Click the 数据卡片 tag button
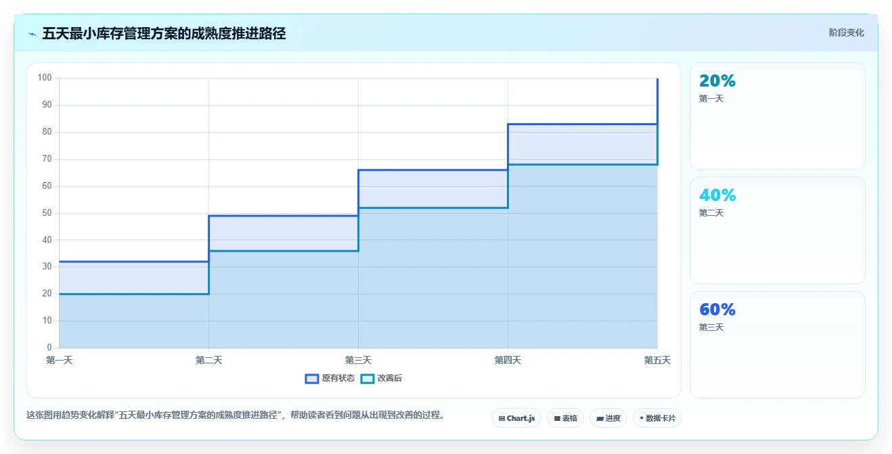The width and height of the screenshot is (892, 454). [x=657, y=418]
